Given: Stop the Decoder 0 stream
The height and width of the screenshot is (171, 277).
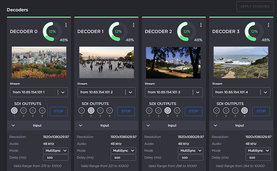Looking at the screenshot, I should 58,111.
